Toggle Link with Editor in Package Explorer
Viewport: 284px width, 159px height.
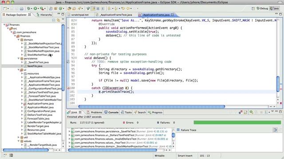[x=58, y=20]
